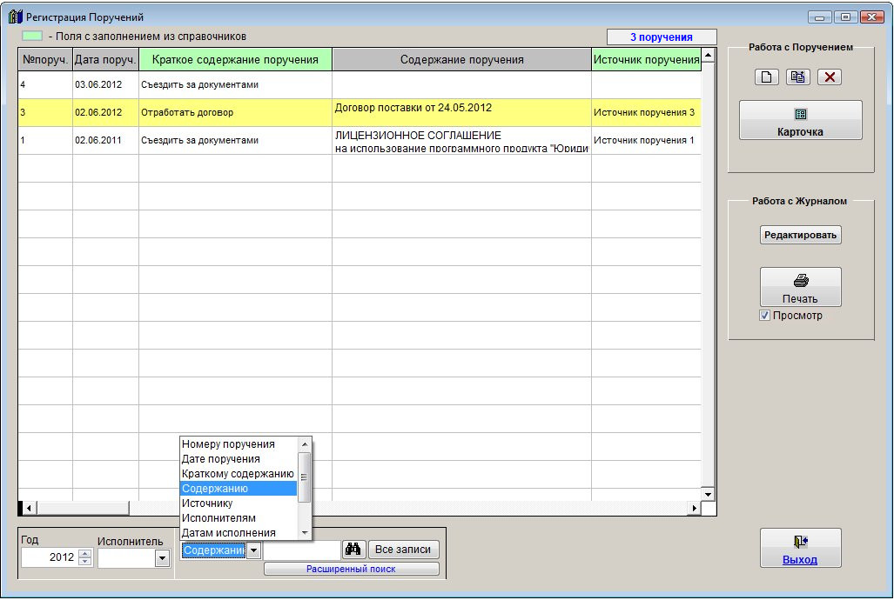Viewport: 894px width, 600px height.
Task: Click the copy assignment icon
Action: point(797,77)
